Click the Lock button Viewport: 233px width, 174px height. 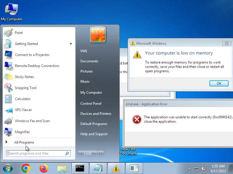(88, 153)
